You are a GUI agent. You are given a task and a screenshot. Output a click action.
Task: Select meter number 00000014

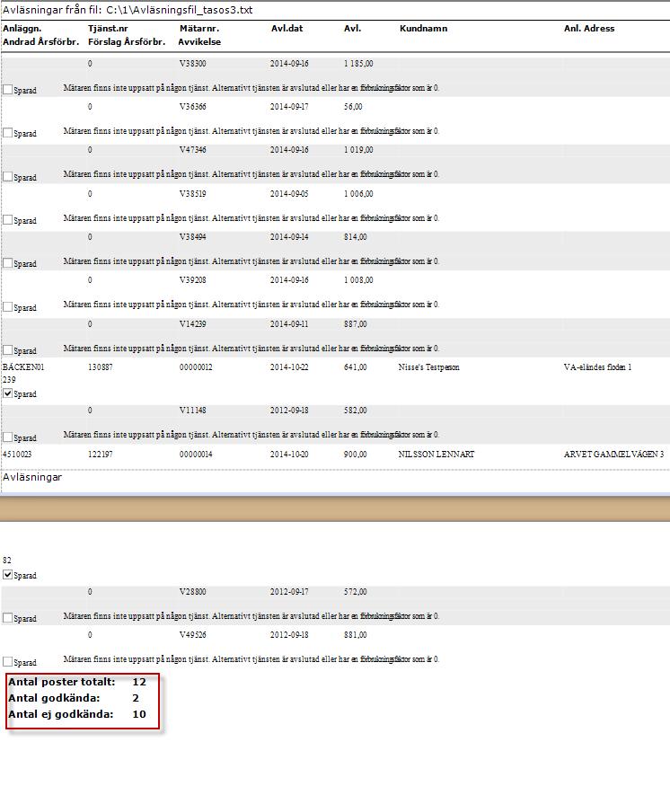pyautogui.click(x=196, y=455)
